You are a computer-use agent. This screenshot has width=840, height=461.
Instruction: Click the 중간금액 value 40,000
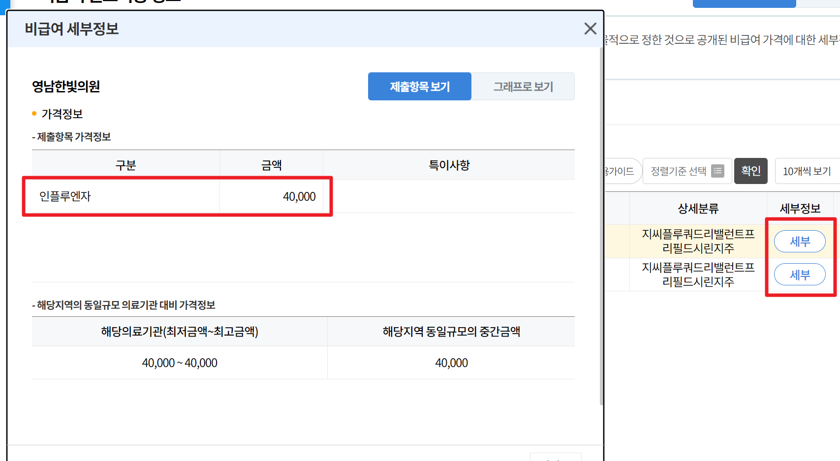click(451, 363)
